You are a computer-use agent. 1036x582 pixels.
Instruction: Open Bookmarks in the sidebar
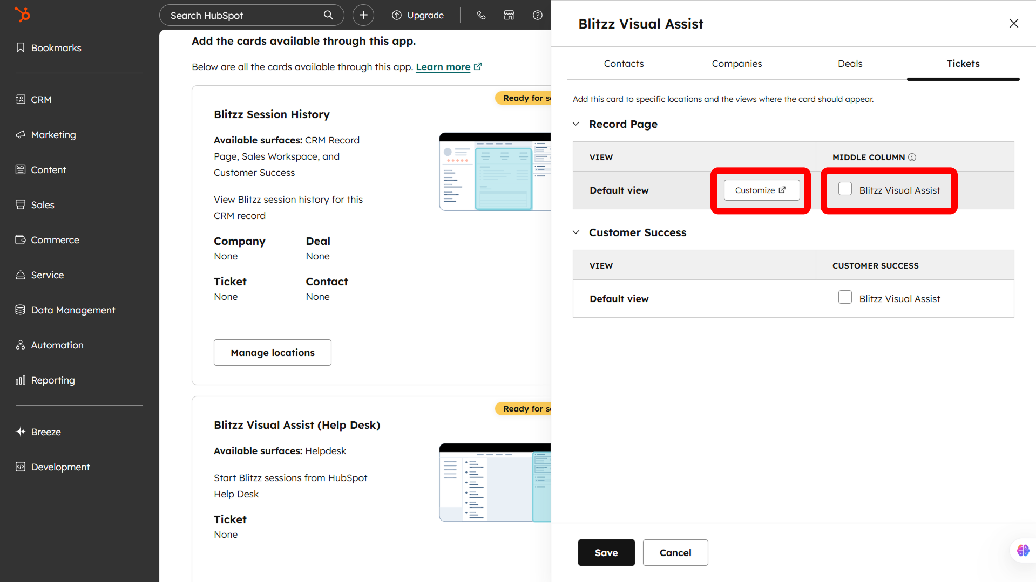49,48
